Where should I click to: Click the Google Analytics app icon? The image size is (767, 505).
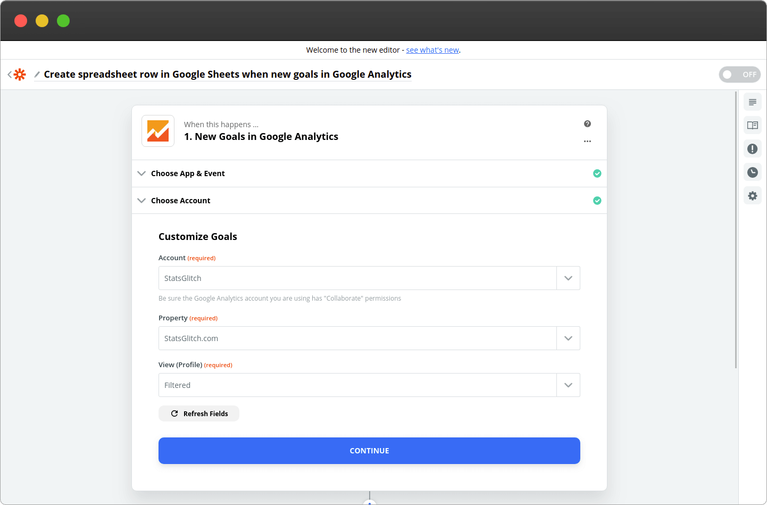click(x=158, y=131)
